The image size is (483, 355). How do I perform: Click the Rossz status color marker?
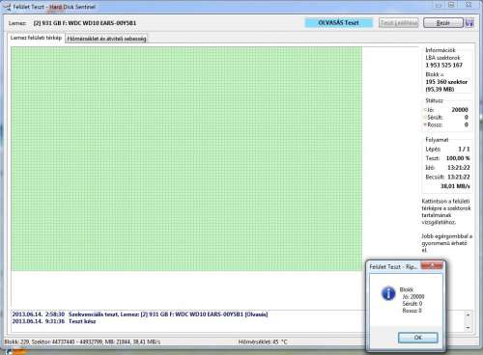pyautogui.click(x=425, y=124)
